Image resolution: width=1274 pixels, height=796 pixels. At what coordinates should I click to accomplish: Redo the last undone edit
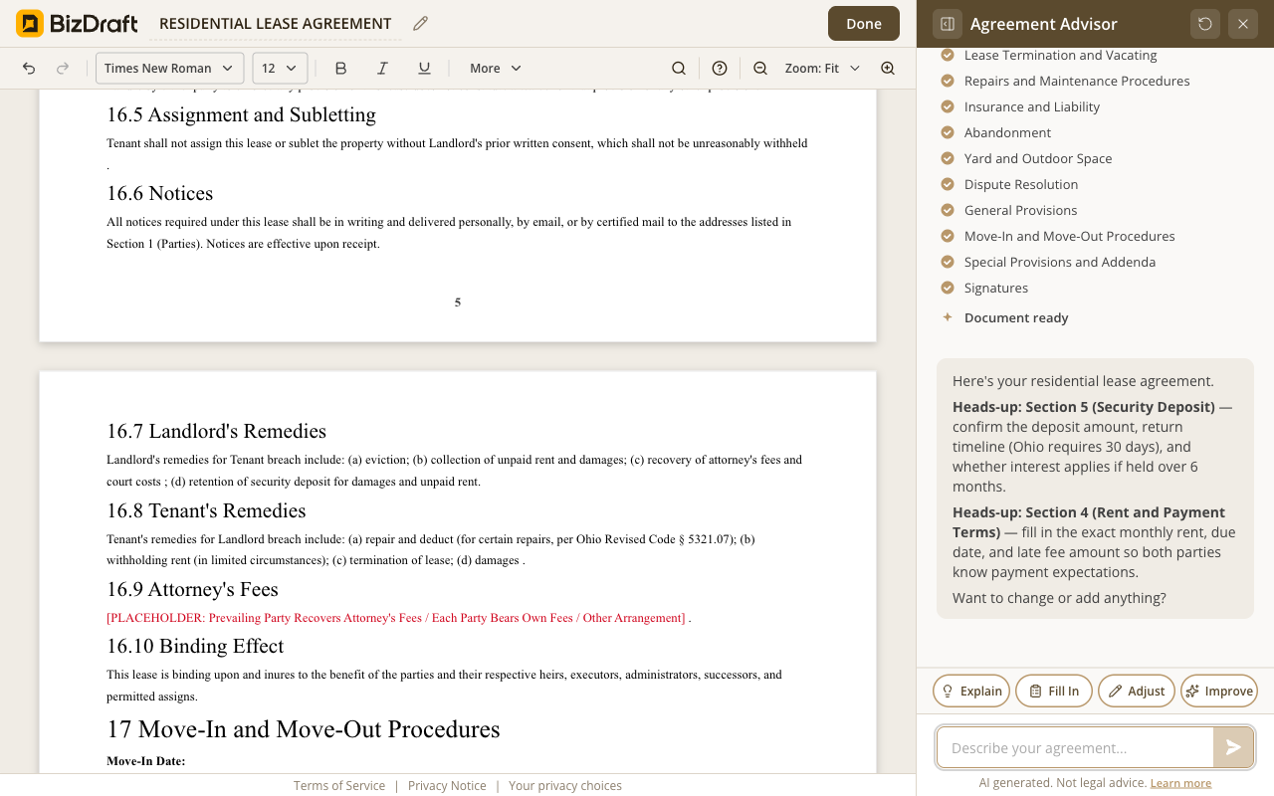click(x=63, y=68)
